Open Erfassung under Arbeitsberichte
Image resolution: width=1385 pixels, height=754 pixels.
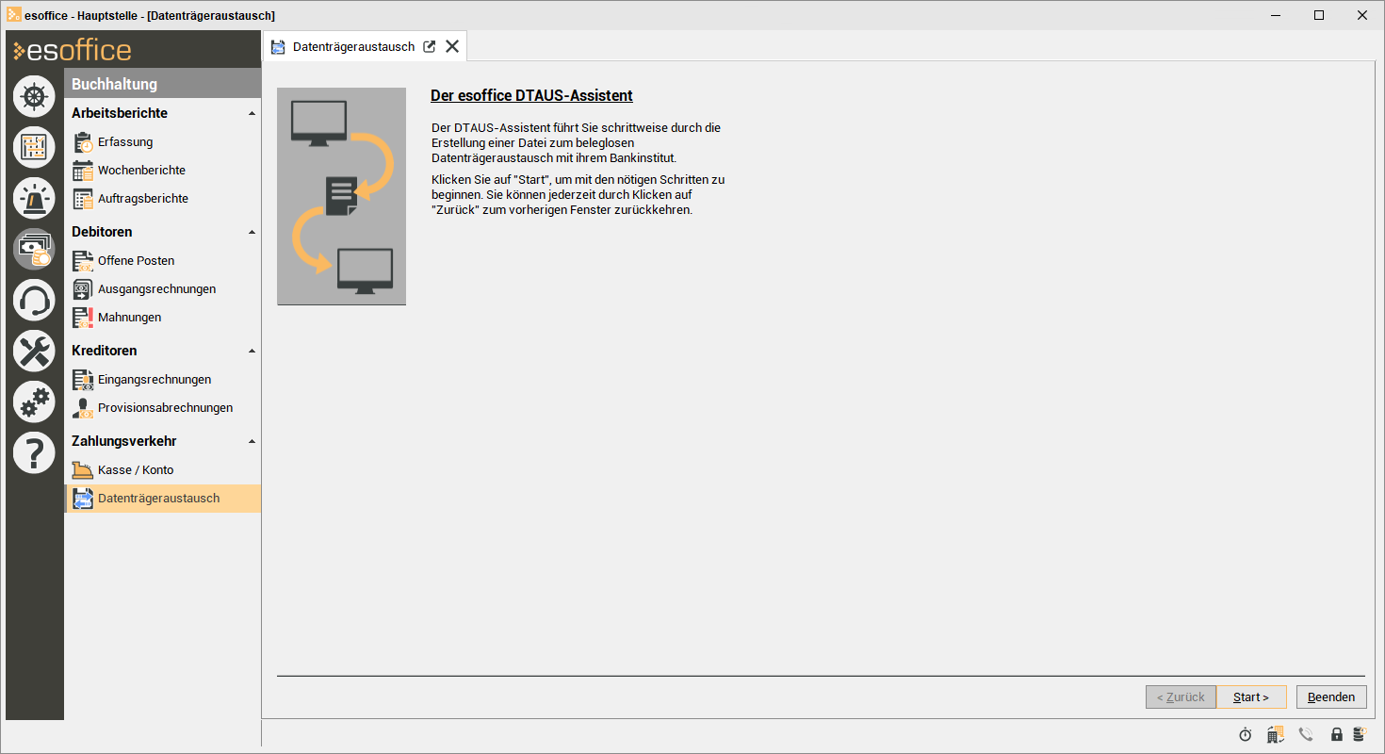click(x=162, y=142)
